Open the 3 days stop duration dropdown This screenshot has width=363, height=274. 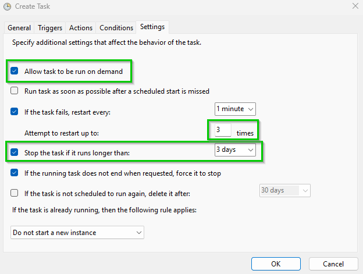pos(235,150)
